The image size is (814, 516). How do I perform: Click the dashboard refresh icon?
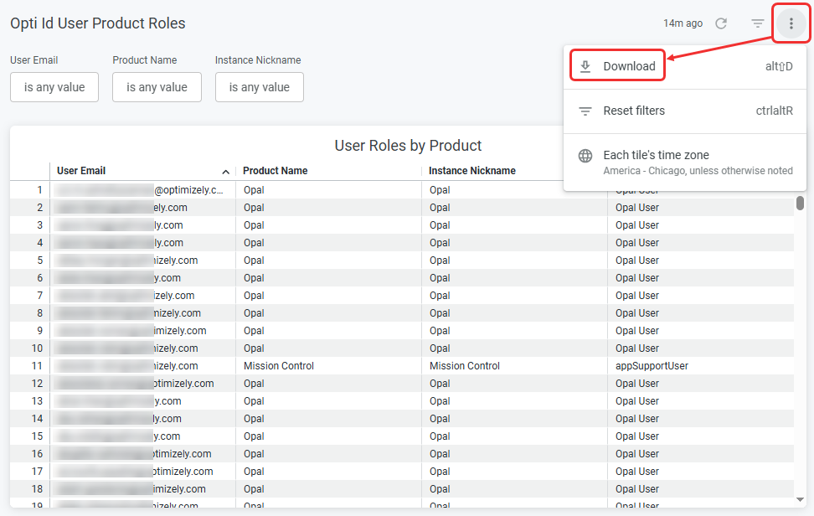point(721,23)
